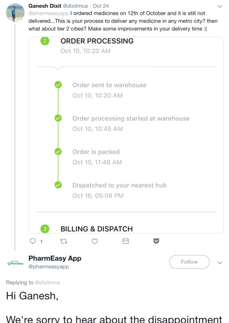Like the tweet with heart icon
229x323 pixels.
(x=95, y=241)
